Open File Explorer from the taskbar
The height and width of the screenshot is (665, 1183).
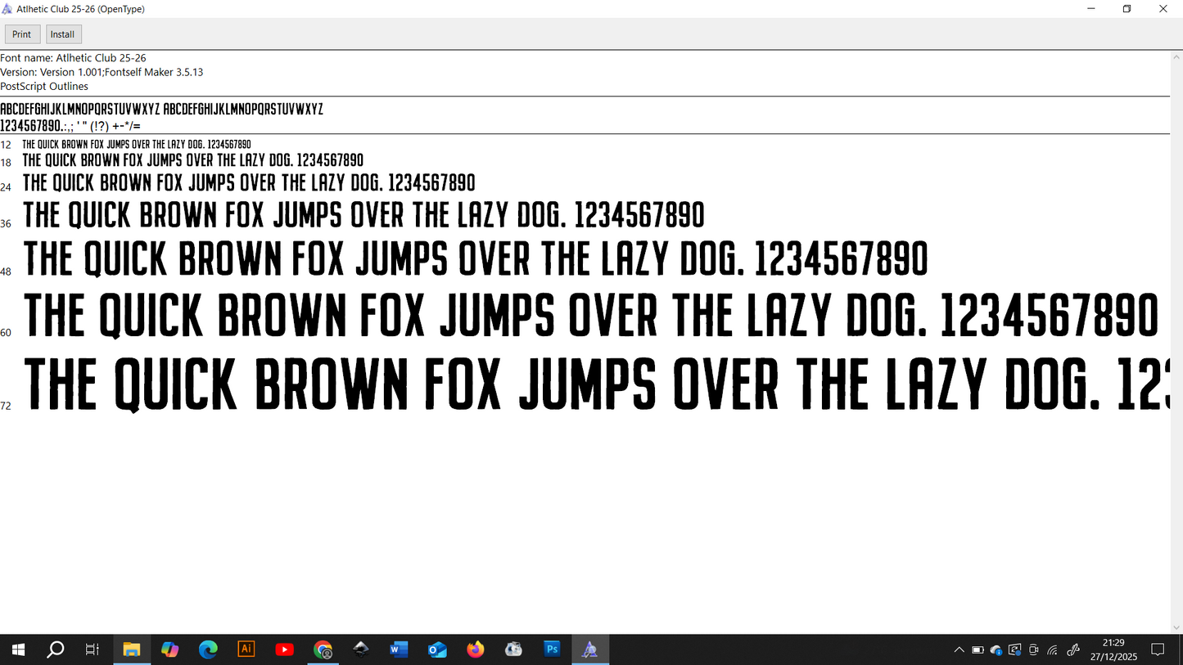(131, 649)
